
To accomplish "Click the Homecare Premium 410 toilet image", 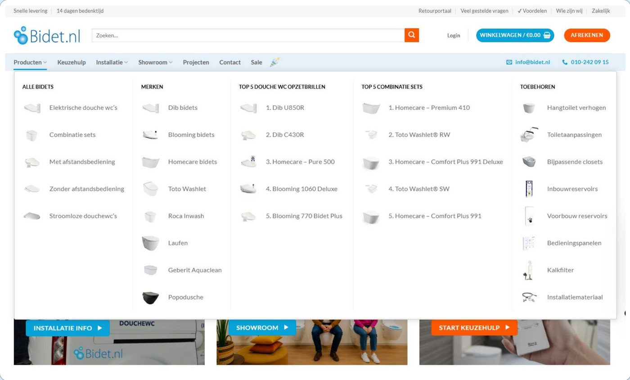I will [371, 108].
